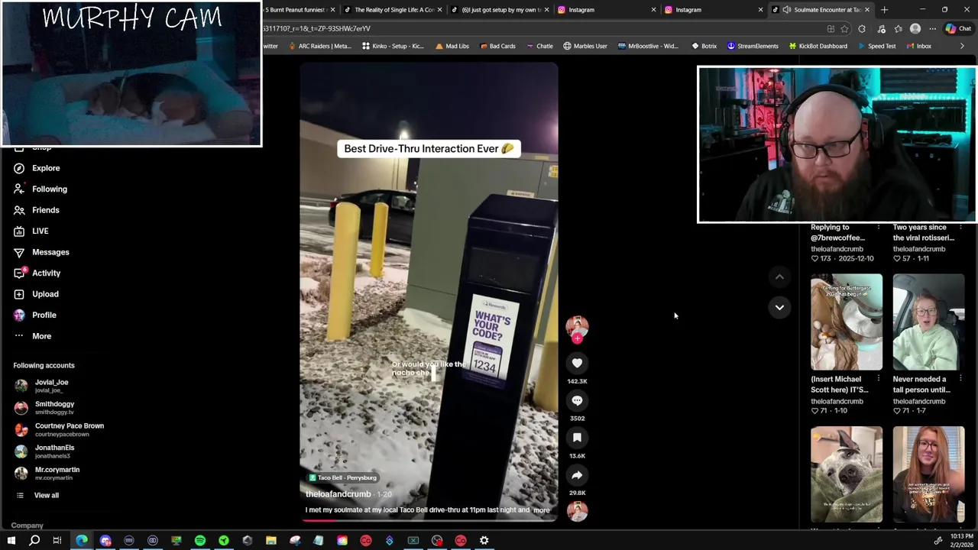Mute the Soulmate Encounter tab's audio icon
Image resolution: width=978 pixels, height=550 pixels.
(x=787, y=10)
